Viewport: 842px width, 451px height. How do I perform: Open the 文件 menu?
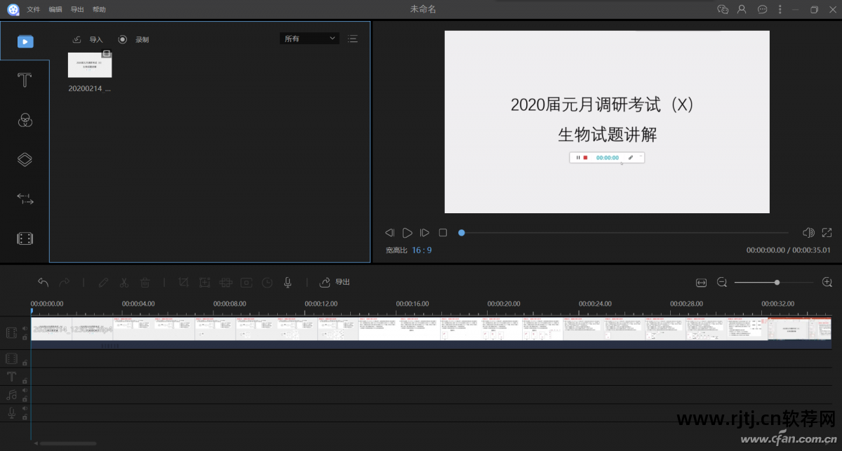[33, 10]
